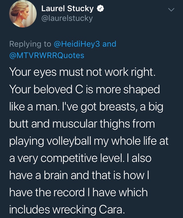Visit the @laurelstucky handle

coord(67,19)
